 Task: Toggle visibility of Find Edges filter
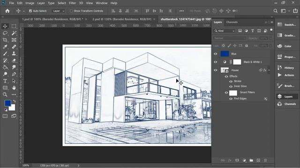231,98
